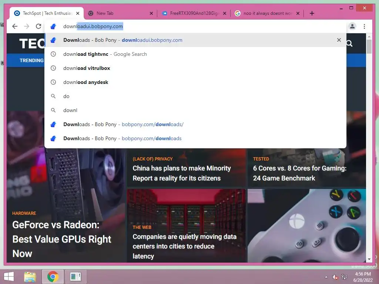Click the clock icon beside 'download tightvnc'
Viewport: 379px width, 284px height.
point(53,54)
